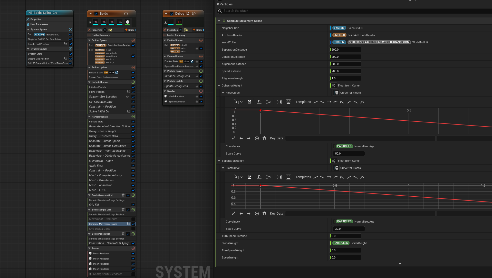This screenshot has height=278, width=492.
Task: Select Generate Intent Direction Spline module
Action: (109, 126)
